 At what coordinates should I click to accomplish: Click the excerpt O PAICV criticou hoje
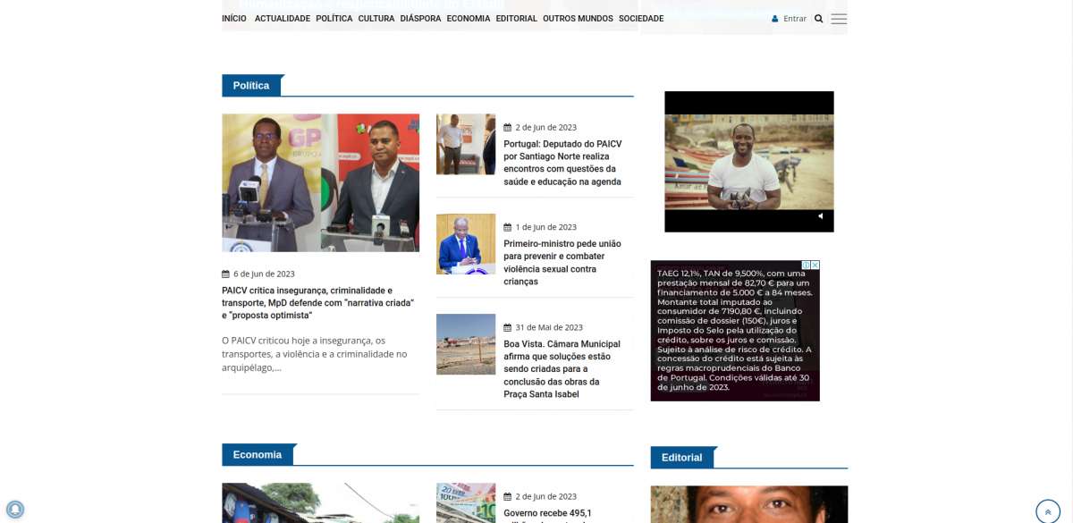point(315,354)
